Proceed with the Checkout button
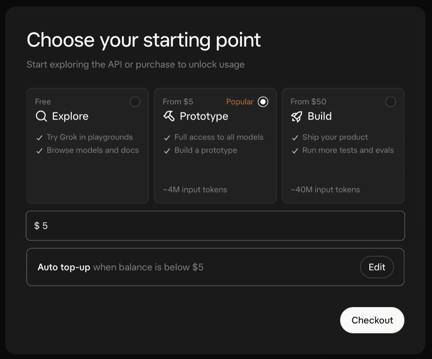432x359 pixels. pyautogui.click(x=372, y=320)
